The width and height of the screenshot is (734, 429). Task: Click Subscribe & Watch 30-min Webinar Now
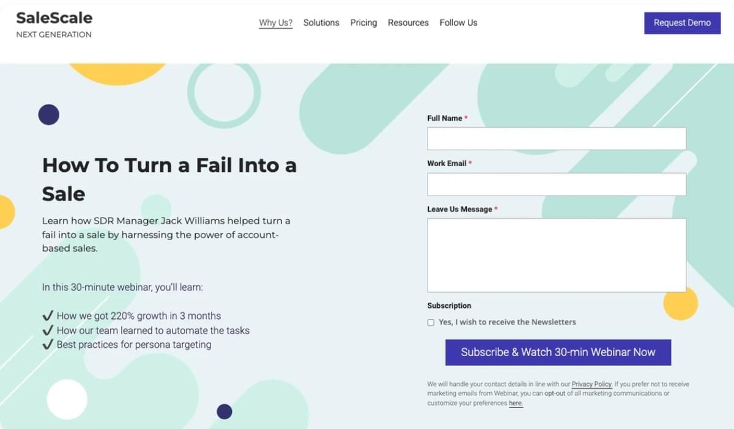pyautogui.click(x=558, y=353)
